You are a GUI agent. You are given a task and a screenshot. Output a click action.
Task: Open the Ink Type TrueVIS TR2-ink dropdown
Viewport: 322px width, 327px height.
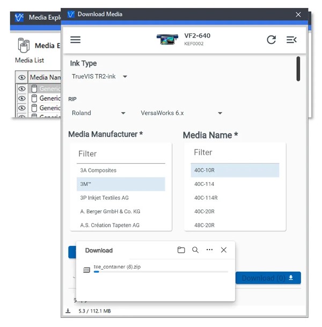99,77
